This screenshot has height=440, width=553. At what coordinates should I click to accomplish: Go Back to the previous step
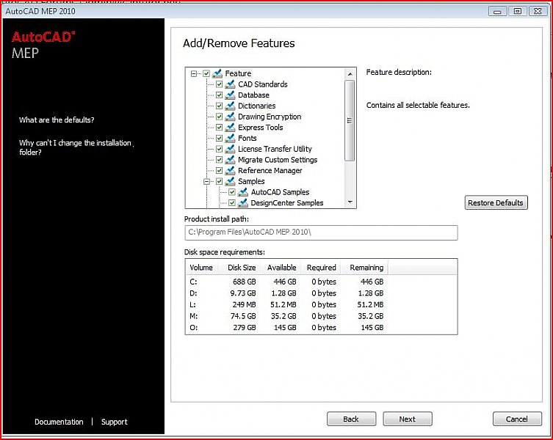pos(351,419)
